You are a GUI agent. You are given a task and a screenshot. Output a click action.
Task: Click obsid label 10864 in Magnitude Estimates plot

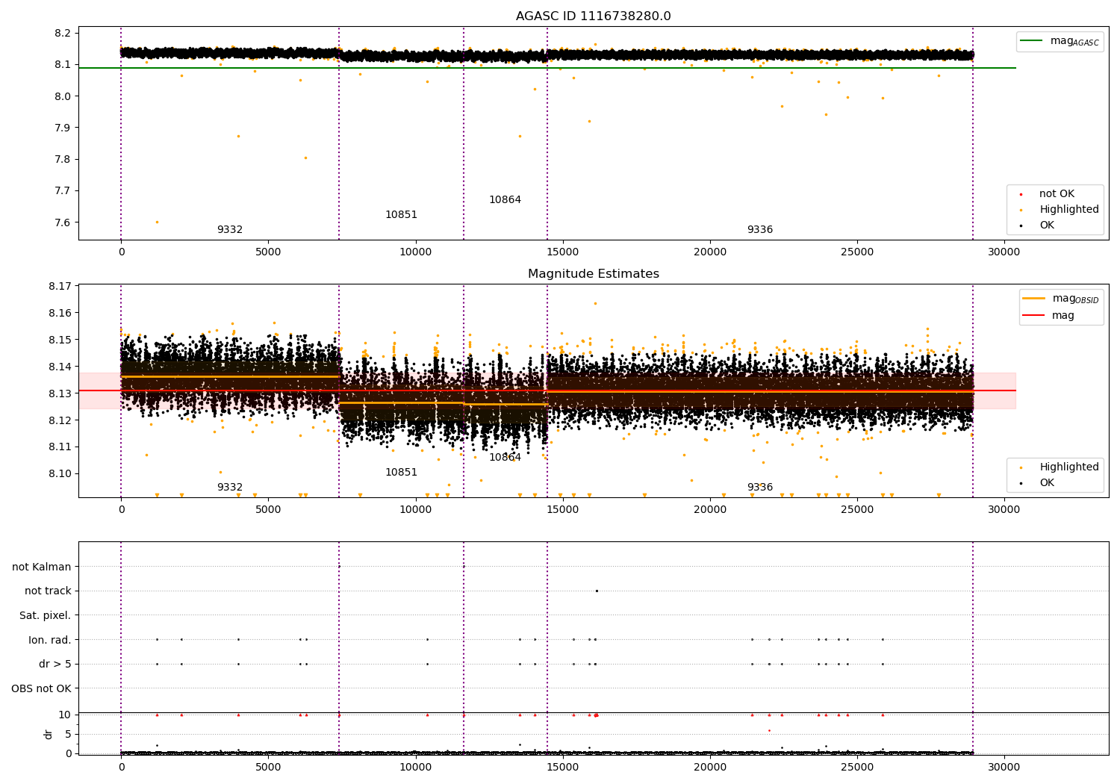[505, 458]
